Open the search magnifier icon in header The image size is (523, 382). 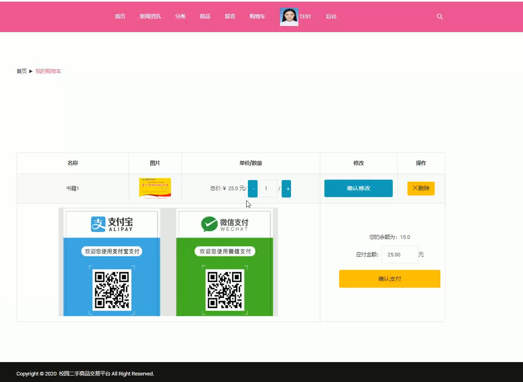click(x=440, y=17)
